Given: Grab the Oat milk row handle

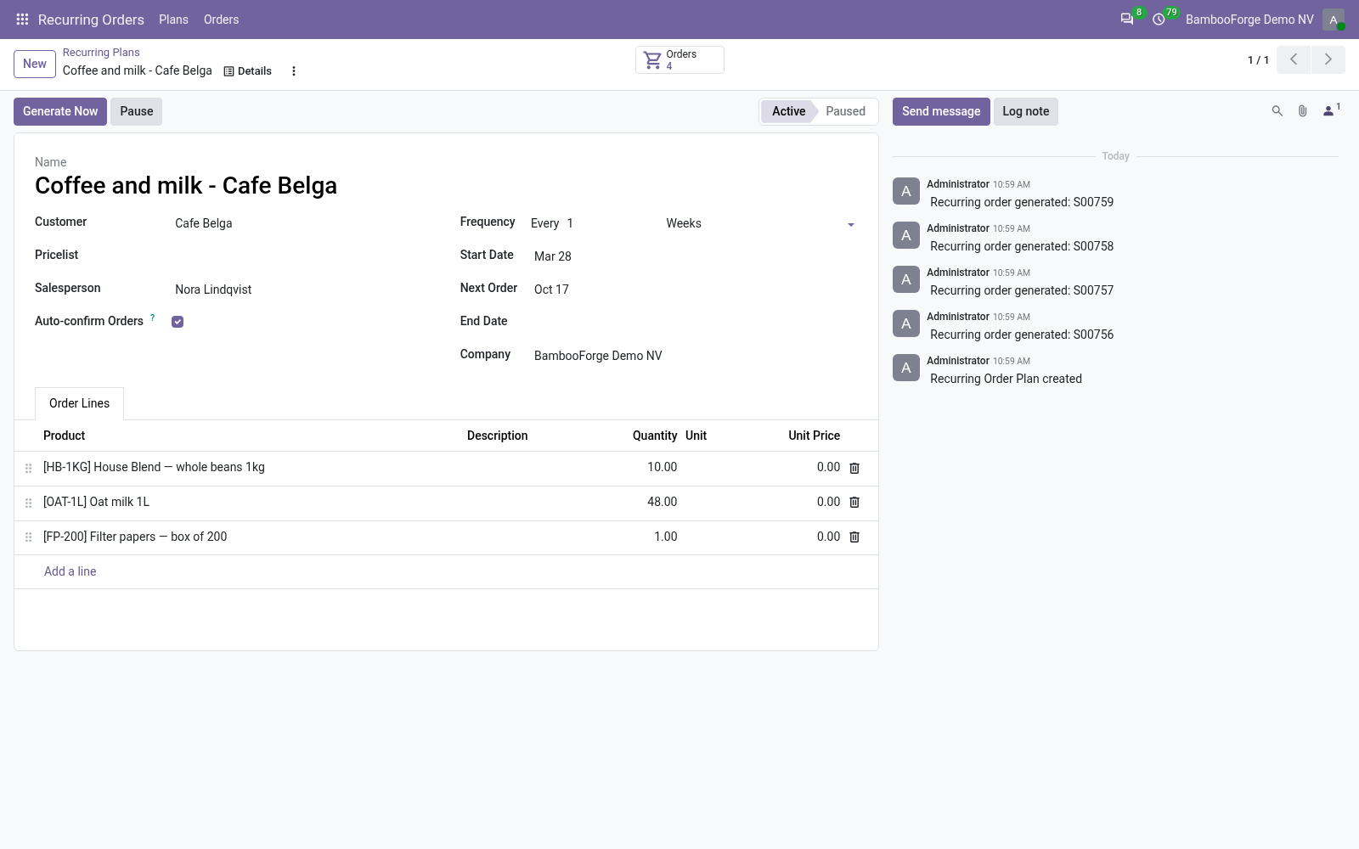Looking at the screenshot, I should [x=28, y=503].
